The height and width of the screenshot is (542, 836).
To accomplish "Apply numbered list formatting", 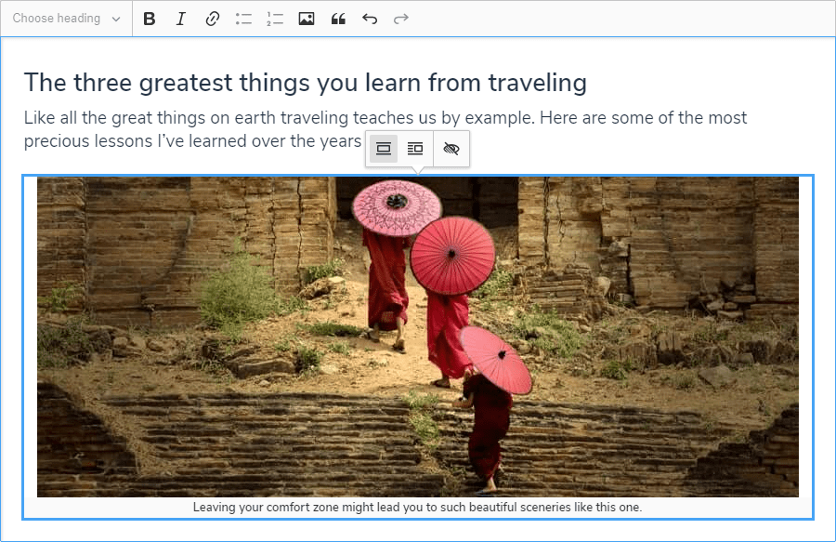I will 275,19.
